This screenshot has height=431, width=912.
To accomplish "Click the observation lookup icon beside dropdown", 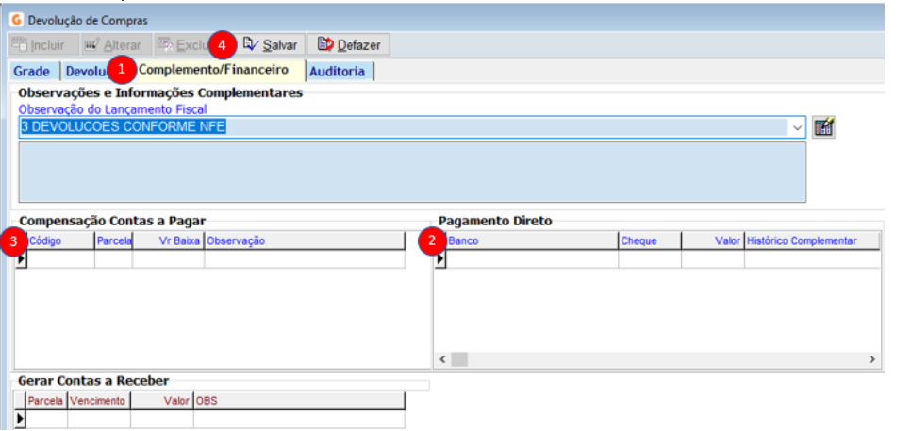I will pos(823,126).
